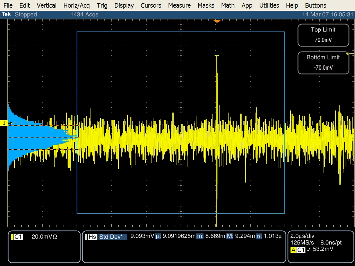This screenshot has width=355, height=266.
Task: Click the Hs histogram source badge
Action: (x=92, y=237)
